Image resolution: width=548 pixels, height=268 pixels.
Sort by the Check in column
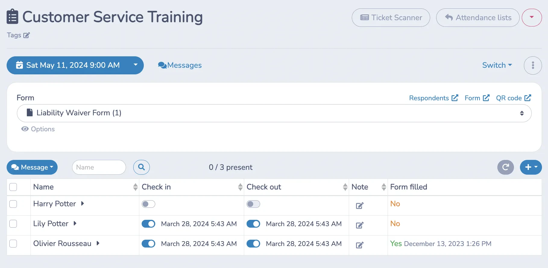[x=240, y=187]
